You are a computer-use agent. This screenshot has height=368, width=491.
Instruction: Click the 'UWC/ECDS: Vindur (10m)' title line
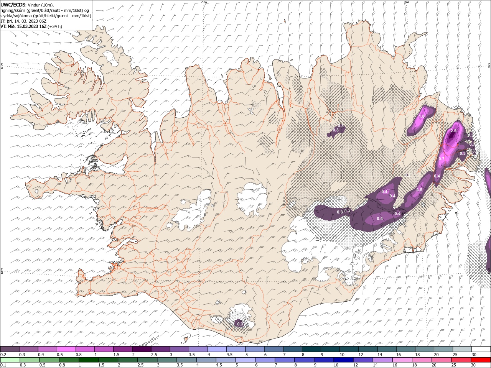27,5
